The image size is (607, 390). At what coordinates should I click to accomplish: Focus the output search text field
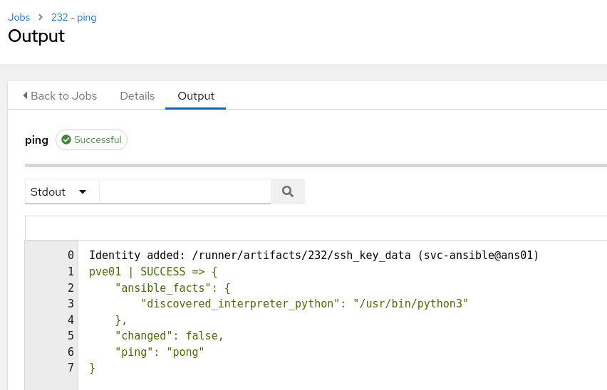[x=185, y=191]
